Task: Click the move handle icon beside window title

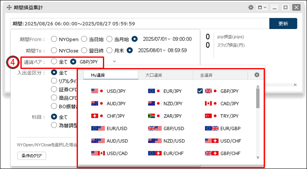Action: click(7, 7)
